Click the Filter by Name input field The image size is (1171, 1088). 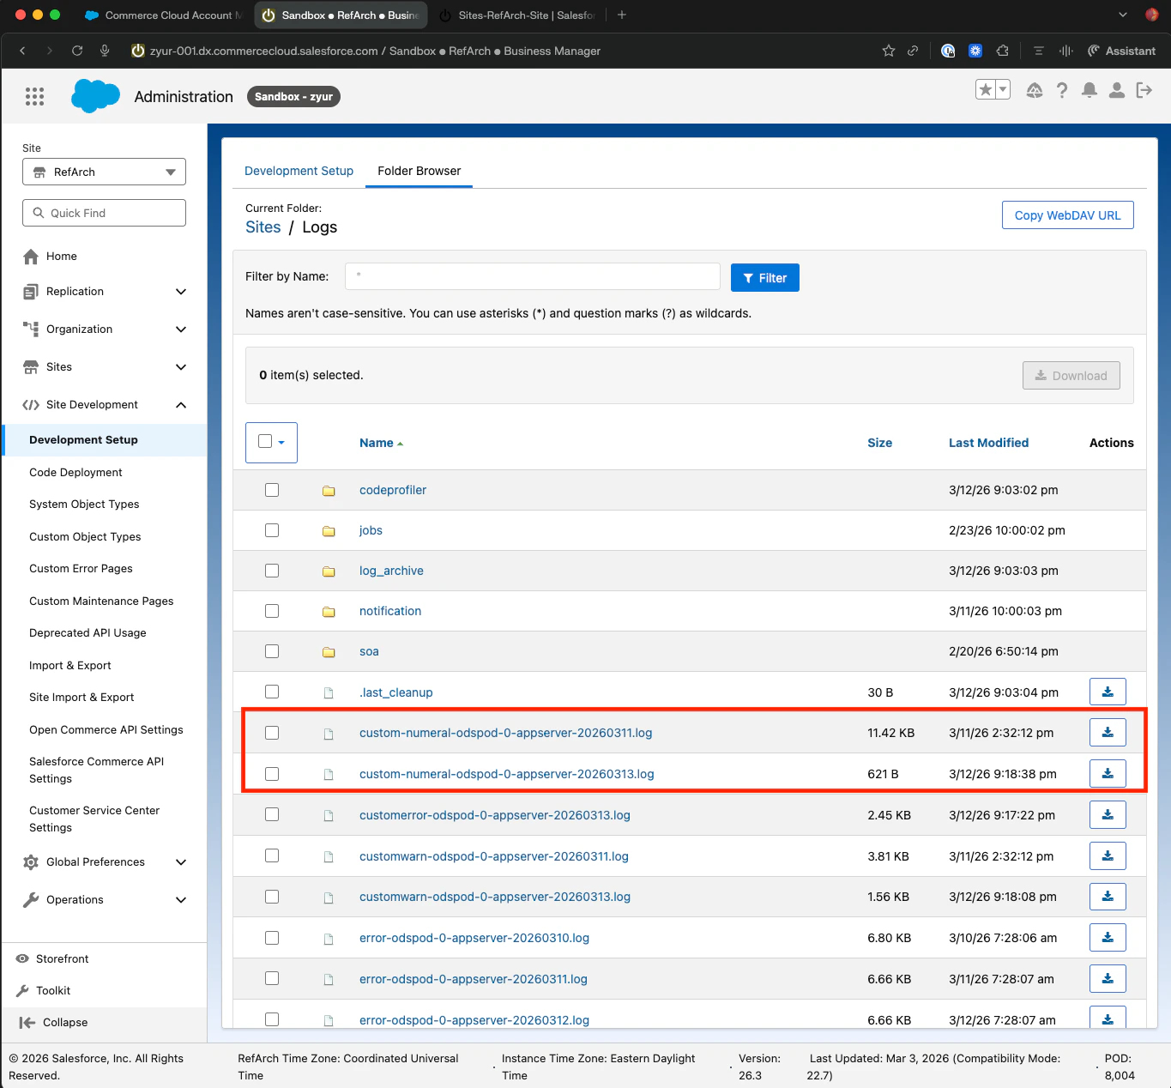pos(532,276)
